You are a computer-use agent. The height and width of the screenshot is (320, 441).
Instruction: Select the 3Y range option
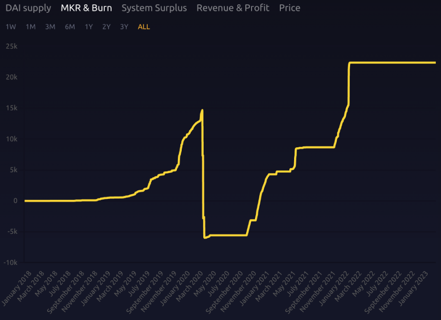tap(124, 27)
